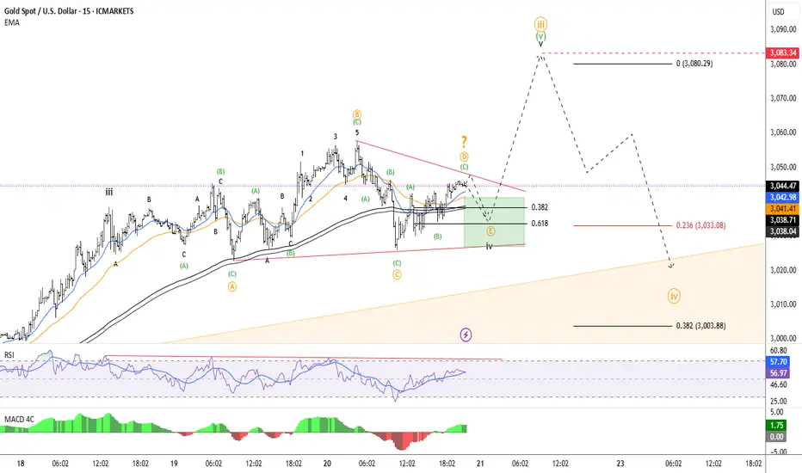Click the 3,038.71 price label

pos(783,220)
